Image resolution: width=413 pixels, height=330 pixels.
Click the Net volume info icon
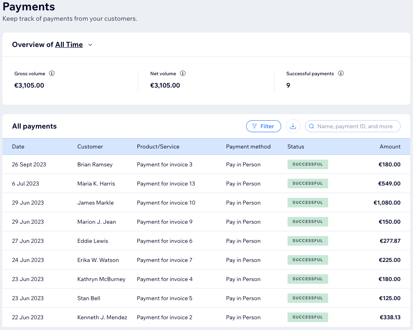(x=183, y=74)
